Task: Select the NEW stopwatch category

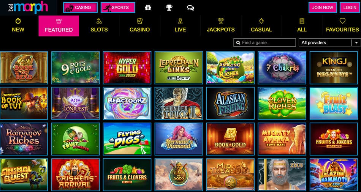Action: pyautogui.click(x=18, y=26)
